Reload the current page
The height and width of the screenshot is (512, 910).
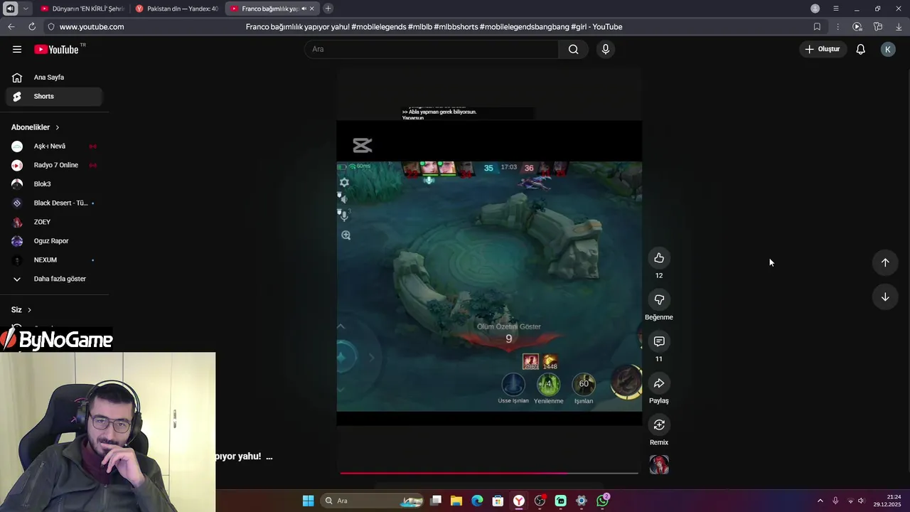[x=32, y=26]
